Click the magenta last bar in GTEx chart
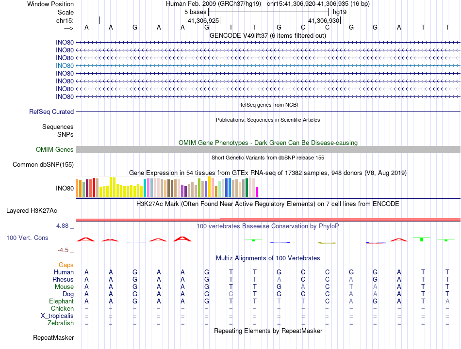This screenshot has width=461, height=349. [257, 192]
